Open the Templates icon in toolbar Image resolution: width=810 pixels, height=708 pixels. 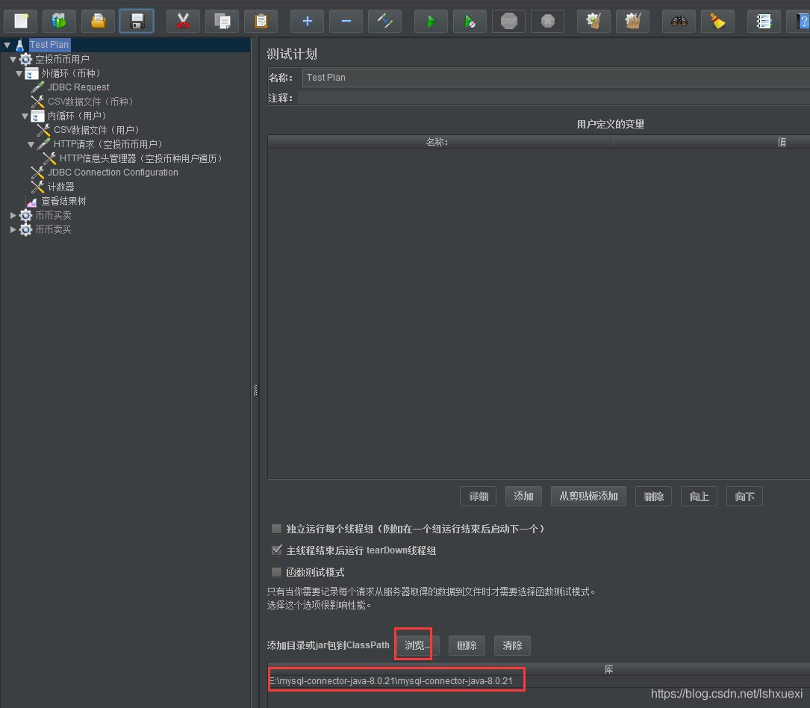[60, 21]
